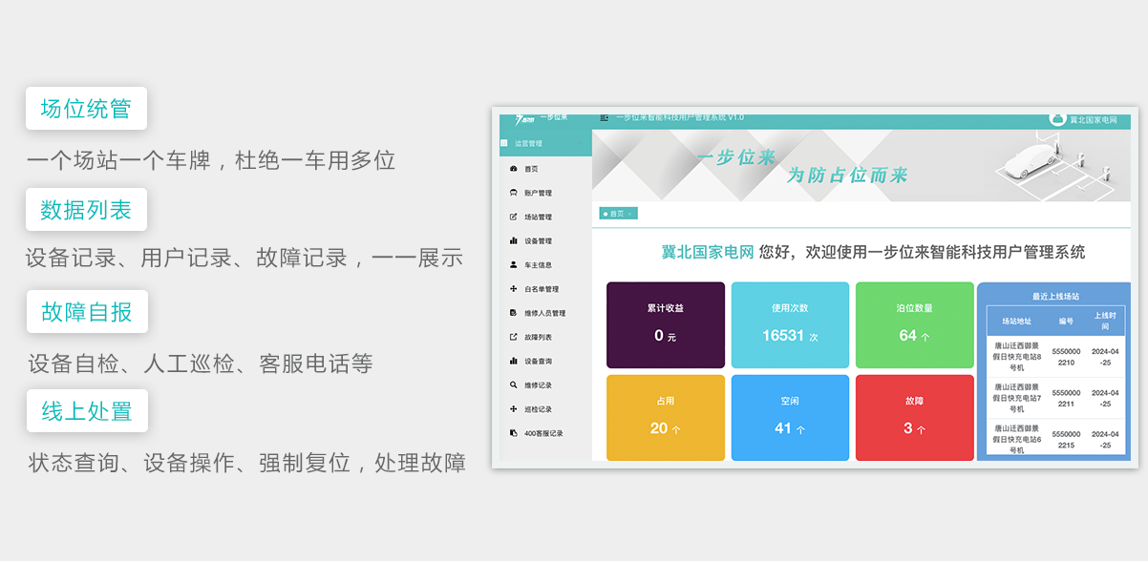
Task: Close the 首页 breadcrumb tab
Action: click(630, 214)
